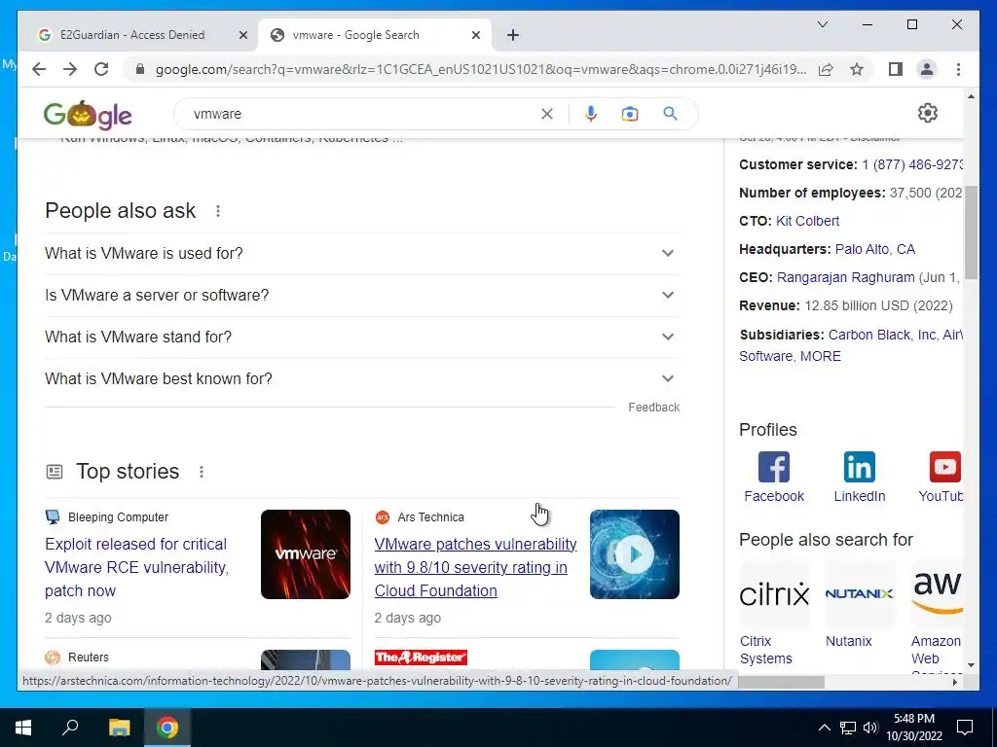Click the Google Halloween logo

pyautogui.click(x=88, y=115)
